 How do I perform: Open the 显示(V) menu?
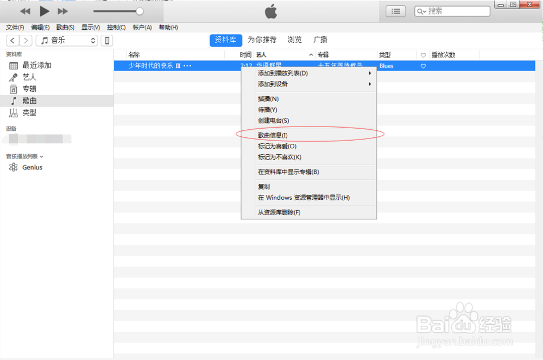pyautogui.click(x=91, y=27)
